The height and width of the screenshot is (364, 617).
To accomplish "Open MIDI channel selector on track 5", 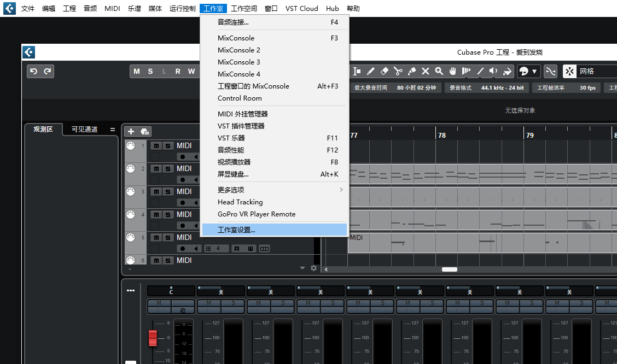I will (x=217, y=249).
